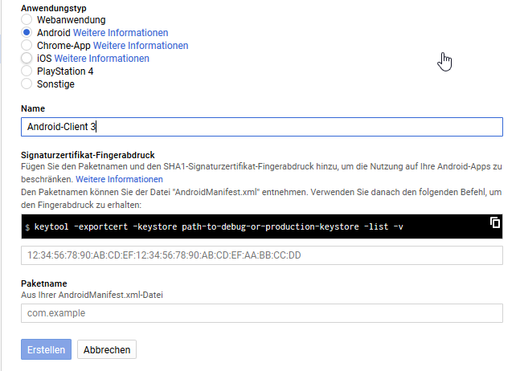The width and height of the screenshot is (516, 371).
Task: Choose Chrome-App as application type
Action: pyautogui.click(x=27, y=46)
